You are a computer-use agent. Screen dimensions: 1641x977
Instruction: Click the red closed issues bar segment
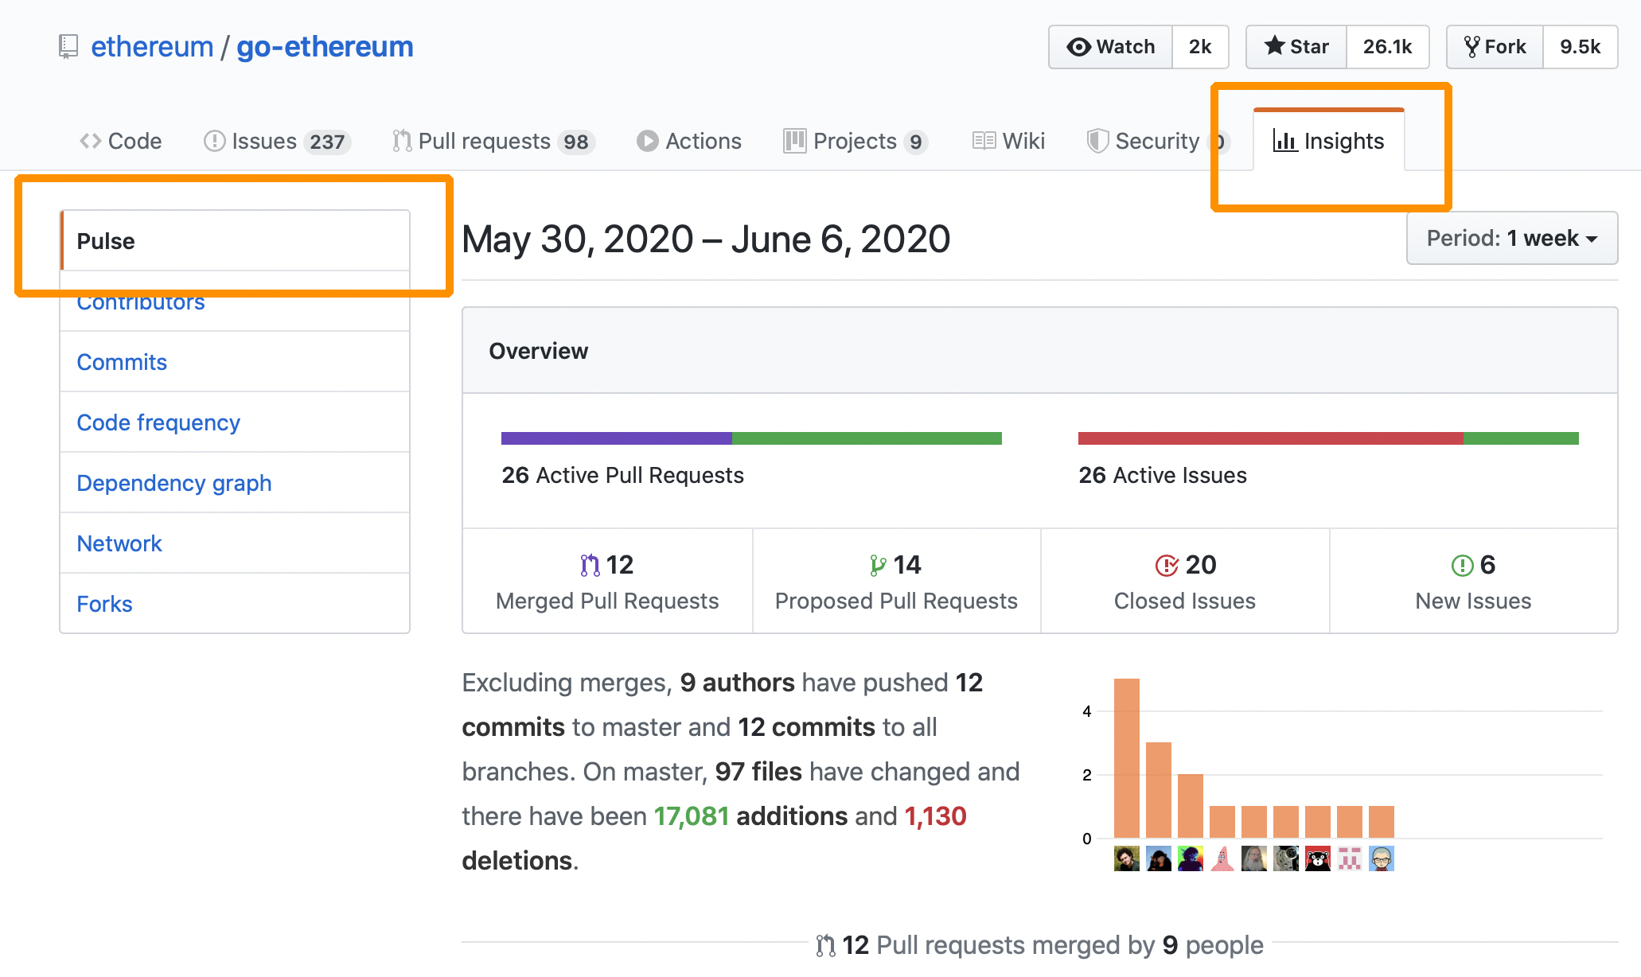(1271, 438)
